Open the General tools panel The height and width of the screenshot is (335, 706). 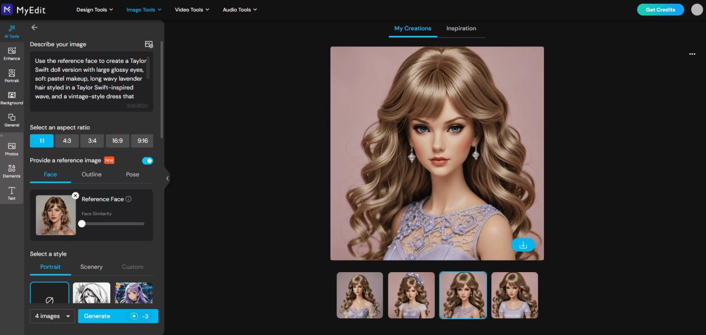coord(12,120)
